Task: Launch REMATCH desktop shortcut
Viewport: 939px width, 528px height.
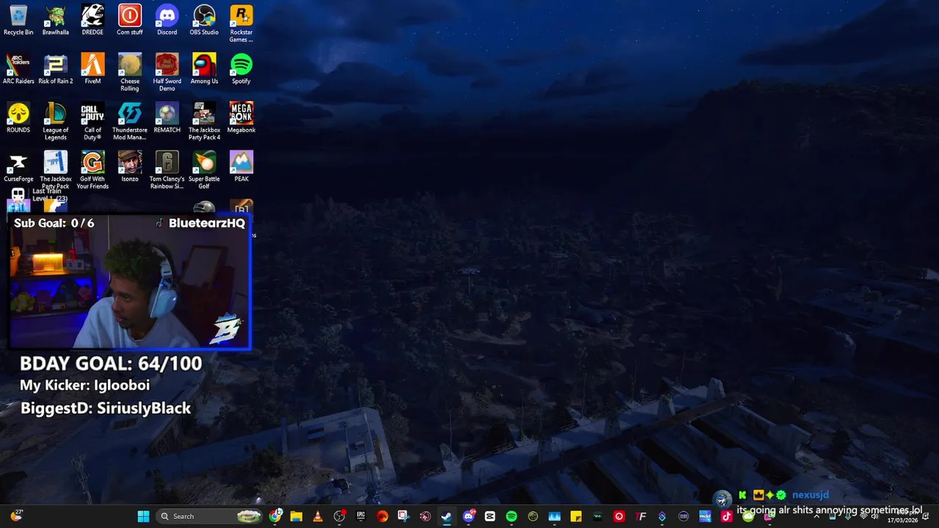Action: coord(167,117)
